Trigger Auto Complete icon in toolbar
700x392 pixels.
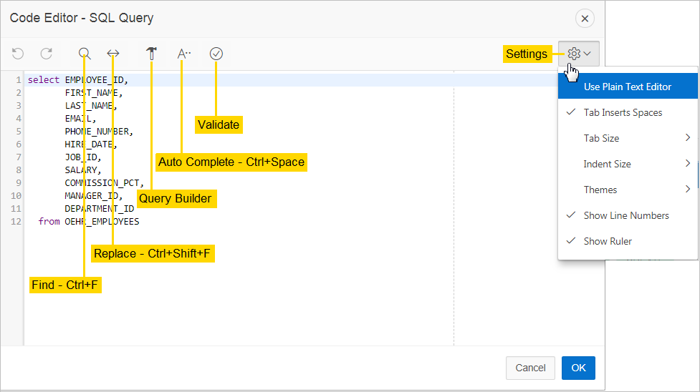184,54
